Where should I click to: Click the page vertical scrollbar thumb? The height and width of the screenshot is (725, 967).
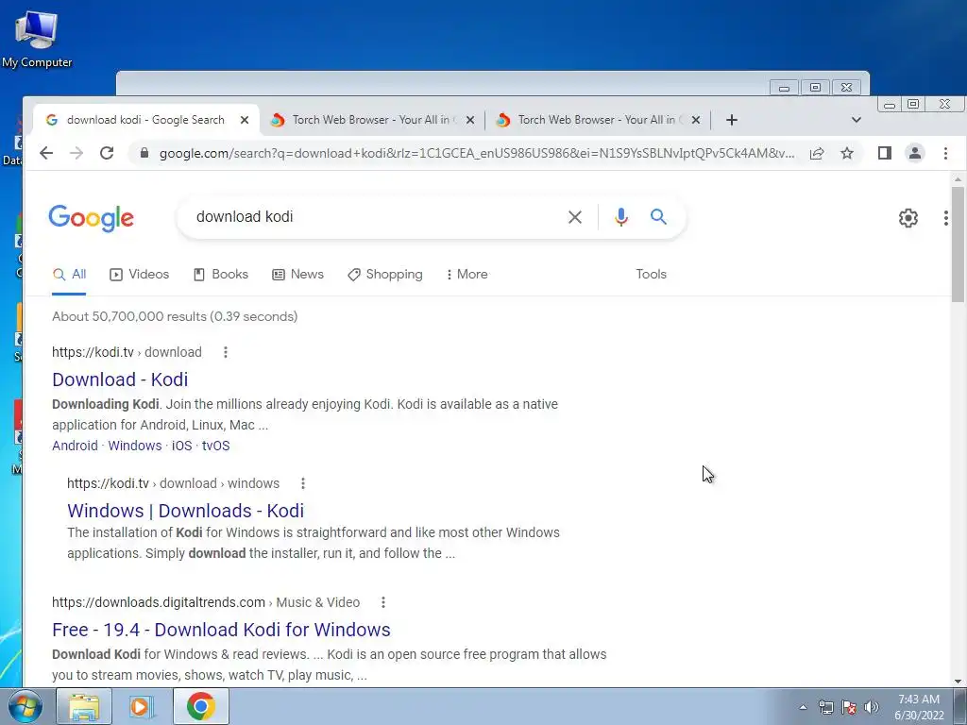(958, 244)
